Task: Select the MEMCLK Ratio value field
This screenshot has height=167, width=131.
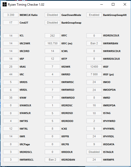Action: pyautogui.click(x=11, y=15)
